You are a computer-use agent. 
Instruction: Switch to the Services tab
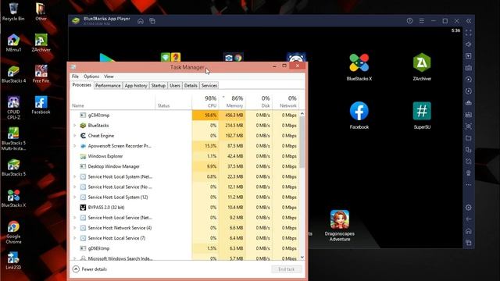[209, 86]
